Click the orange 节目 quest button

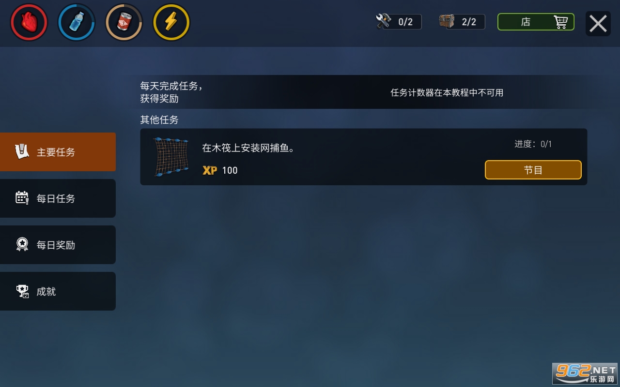[x=533, y=170]
